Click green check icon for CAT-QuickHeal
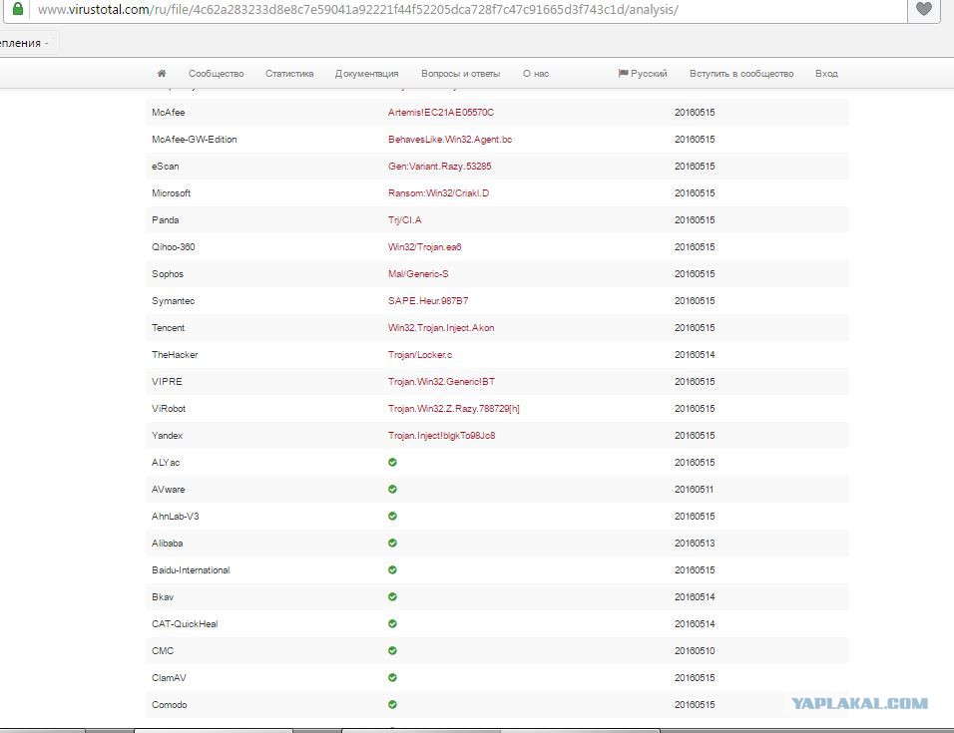 point(392,623)
